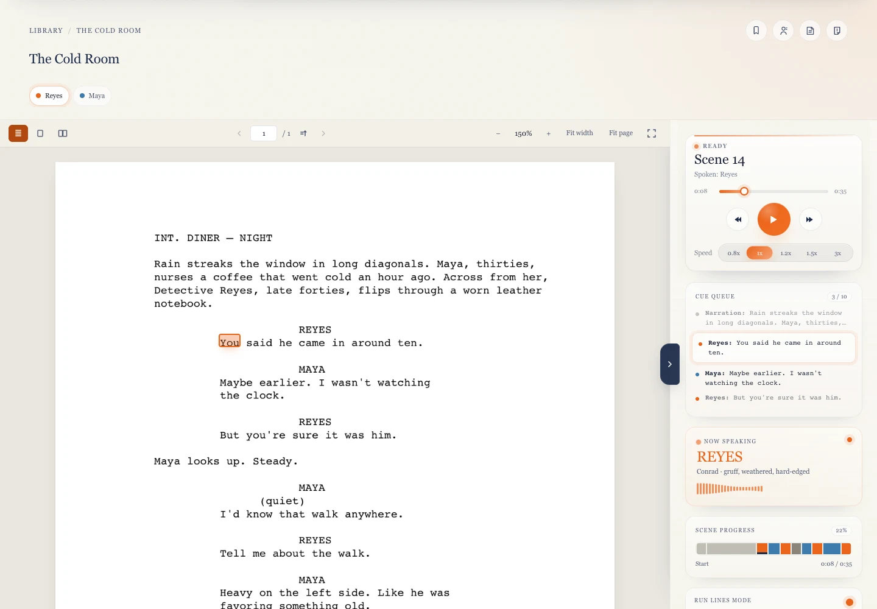This screenshot has height=609, width=877.
Task: Set playback speed to 3x
Action: point(838,253)
